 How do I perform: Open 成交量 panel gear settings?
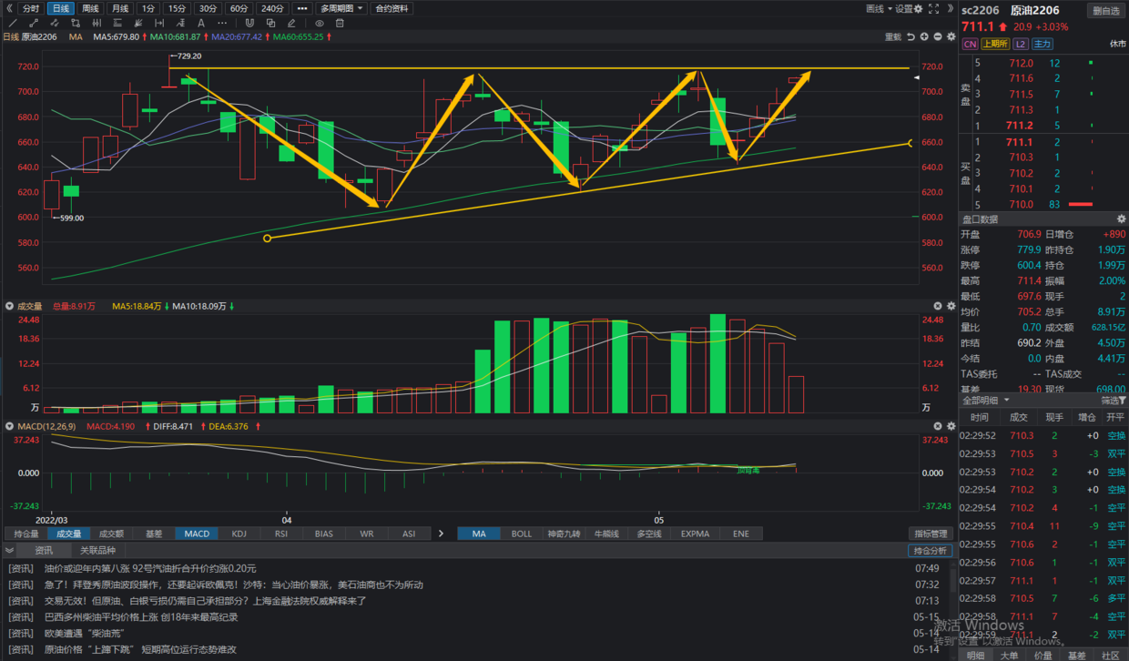coord(951,307)
